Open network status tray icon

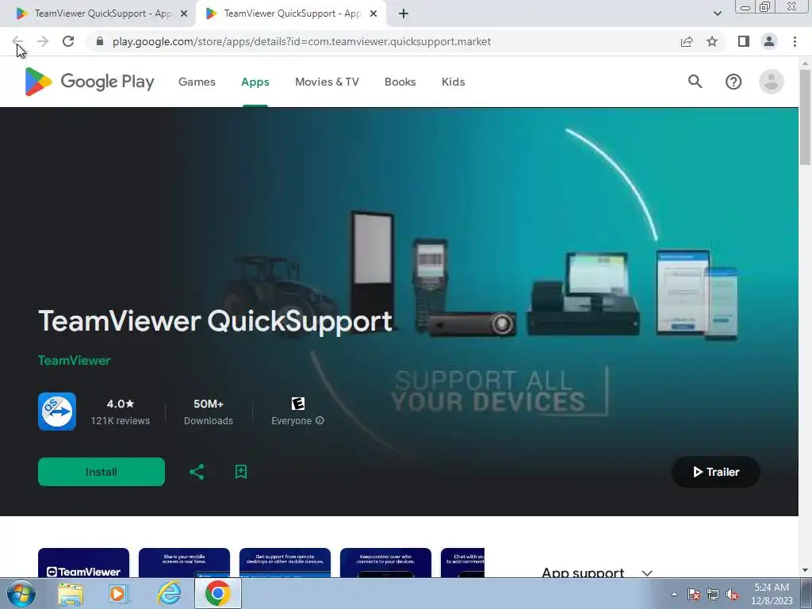713,594
